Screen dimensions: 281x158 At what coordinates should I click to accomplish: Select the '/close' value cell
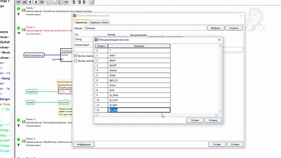(x=139, y=75)
